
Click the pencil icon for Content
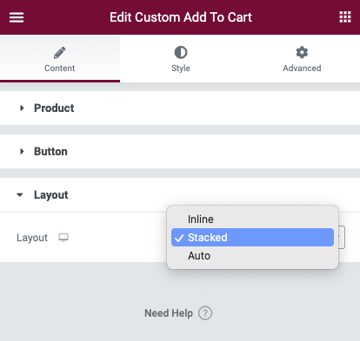coord(60,53)
